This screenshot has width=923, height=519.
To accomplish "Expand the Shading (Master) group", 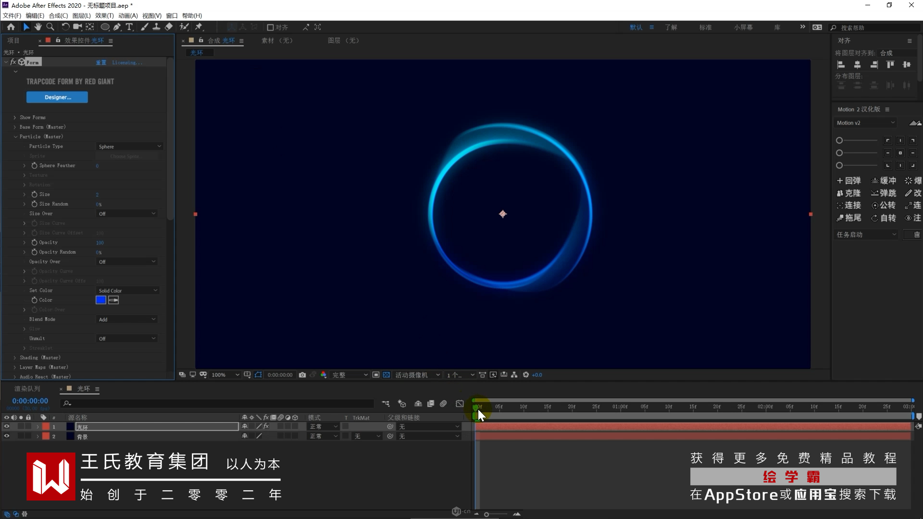I will coord(15,358).
